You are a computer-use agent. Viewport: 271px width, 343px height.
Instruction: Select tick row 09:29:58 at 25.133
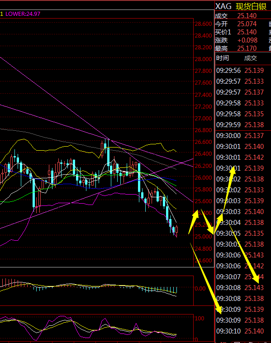(x=240, y=103)
